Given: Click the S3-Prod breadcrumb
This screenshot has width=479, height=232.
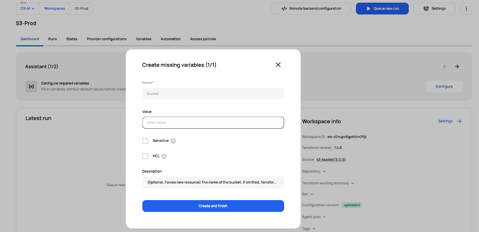Looking at the screenshot, I should coord(81,9).
